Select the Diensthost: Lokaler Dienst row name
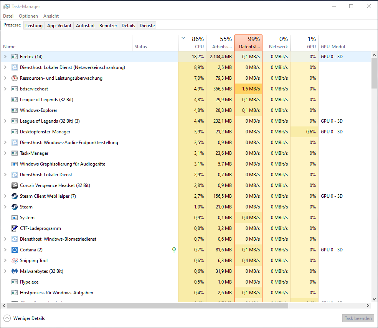The image size is (378, 328). click(x=46, y=174)
